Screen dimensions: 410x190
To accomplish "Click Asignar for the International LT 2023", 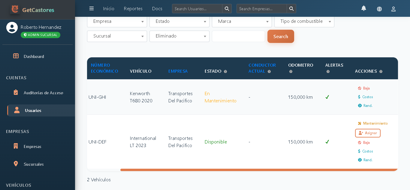I will (x=368, y=133).
